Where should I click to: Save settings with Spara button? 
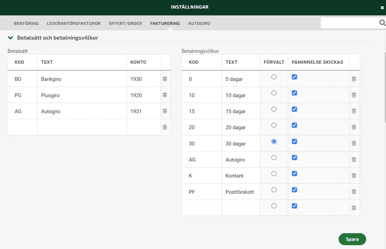point(352,239)
